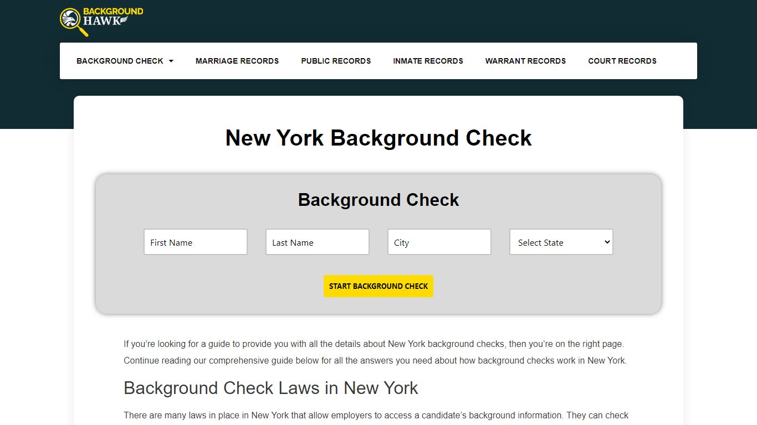Click the Background Check Laws in New York heading
This screenshot has width=757, height=425.
tap(271, 388)
